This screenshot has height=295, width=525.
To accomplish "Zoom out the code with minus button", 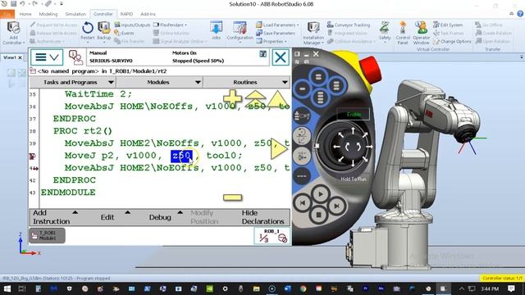I will (x=232, y=197).
